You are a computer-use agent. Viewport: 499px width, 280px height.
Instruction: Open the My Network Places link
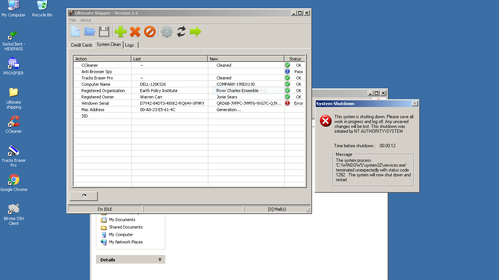(126, 242)
